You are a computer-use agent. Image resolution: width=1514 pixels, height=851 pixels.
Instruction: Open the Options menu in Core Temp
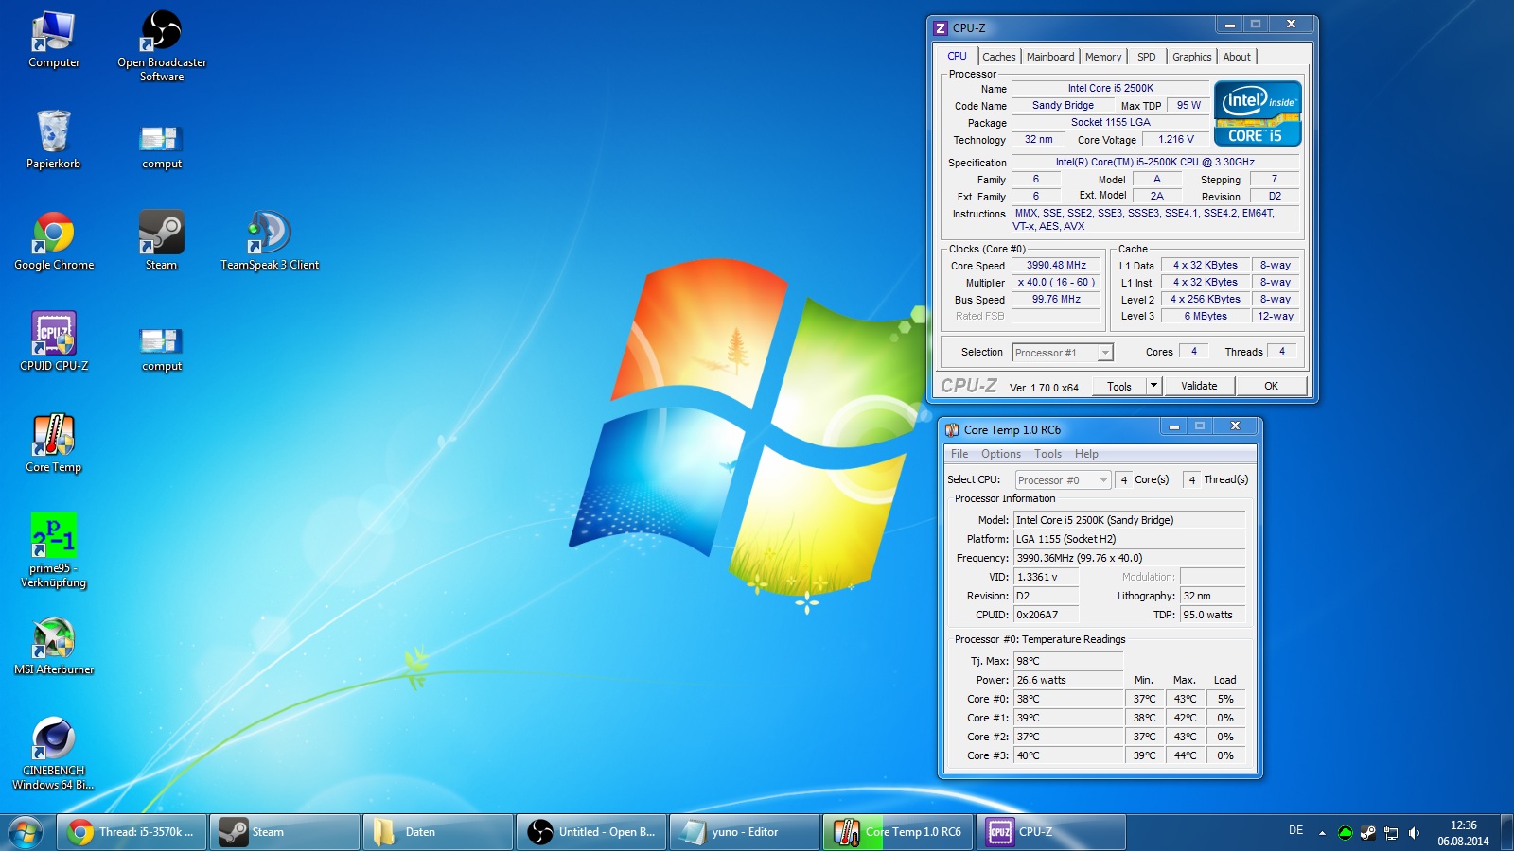point(1001,454)
